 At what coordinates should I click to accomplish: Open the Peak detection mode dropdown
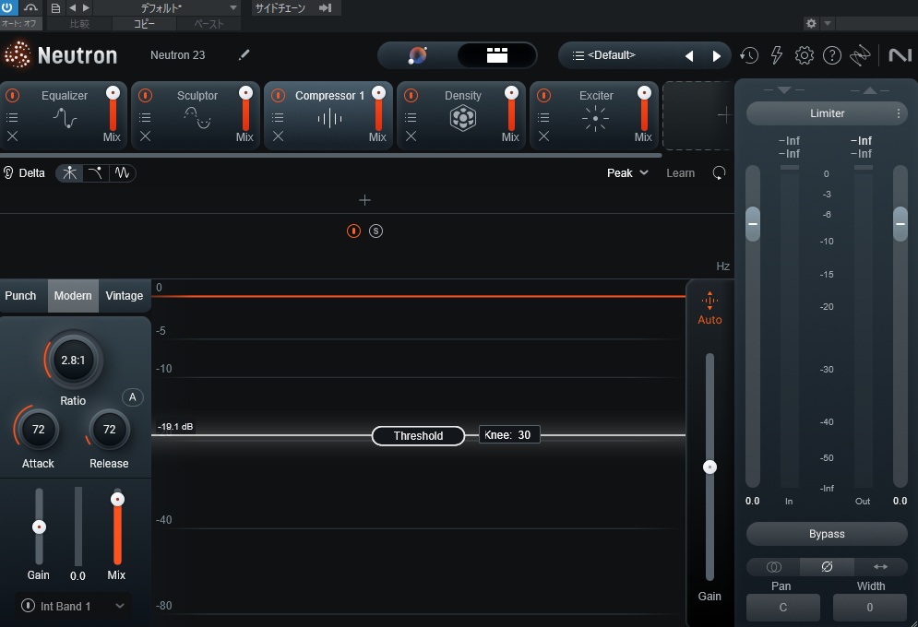[627, 173]
